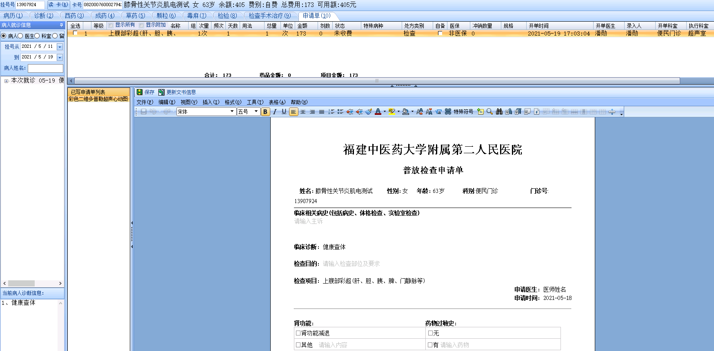Open the 文件(F) menu
Viewport: 714px width, 351px height.
click(145, 102)
